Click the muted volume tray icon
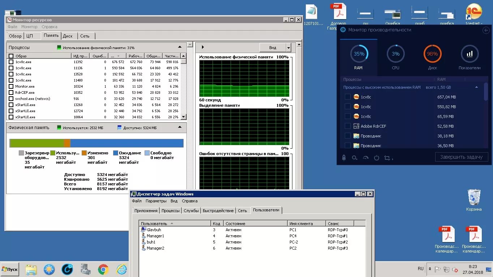Viewport: 493px width, 277px height. pos(455,269)
